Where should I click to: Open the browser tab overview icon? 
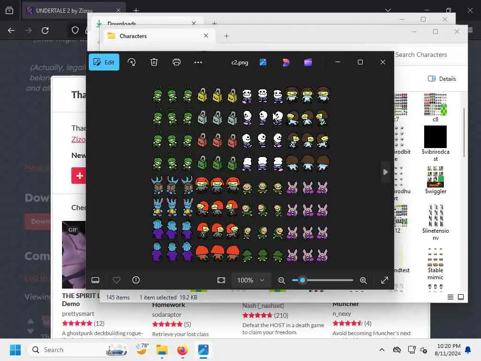coord(9,11)
